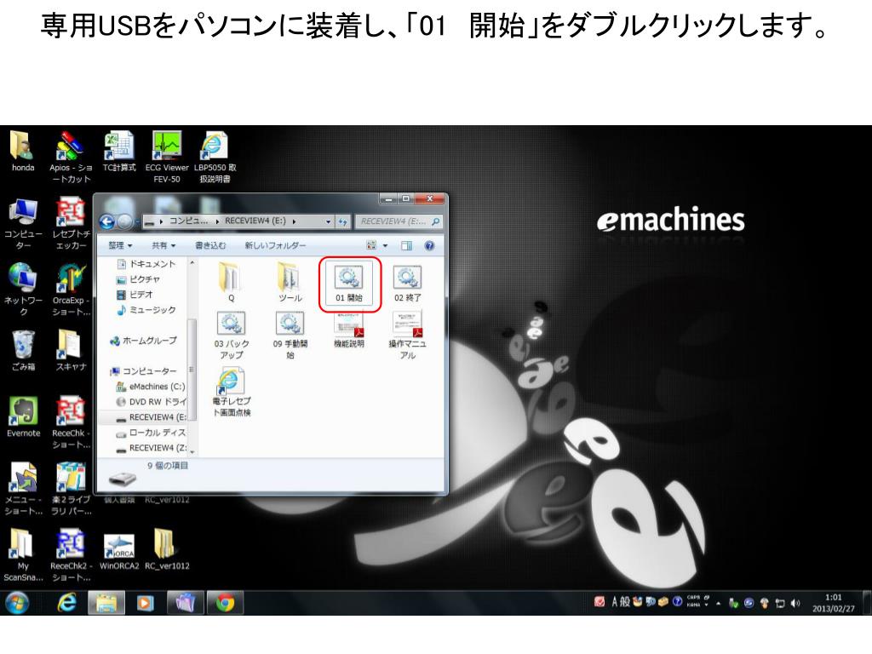Viewport: 872px width, 654px height.
Task: Launch ReceChk2 shortcut icon
Action: point(71,555)
